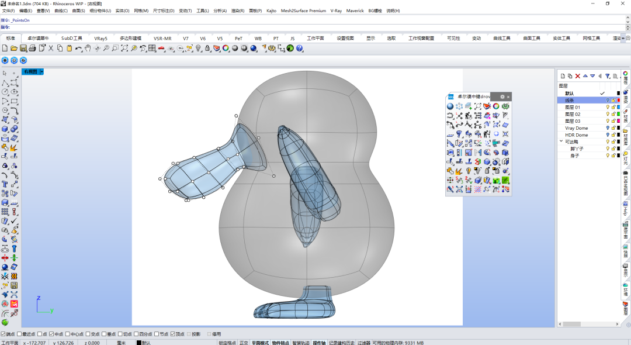The height and width of the screenshot is (345, 631).
Task: Click the Undo arrow icon
Action: (78, 49)
